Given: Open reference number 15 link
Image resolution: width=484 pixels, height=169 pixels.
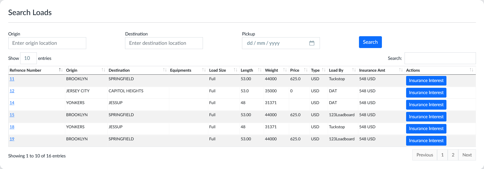Looking at the screenshot, I should coord(12,115).
